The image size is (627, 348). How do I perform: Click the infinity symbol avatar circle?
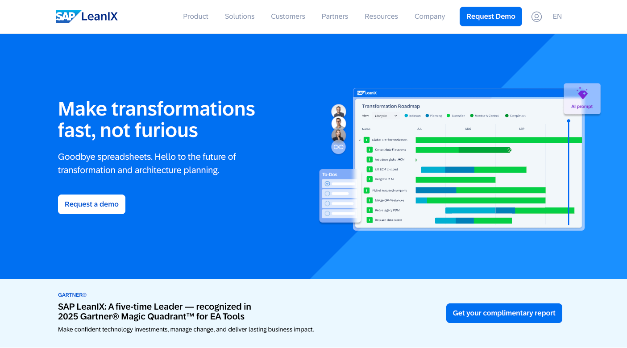(338, 147)
